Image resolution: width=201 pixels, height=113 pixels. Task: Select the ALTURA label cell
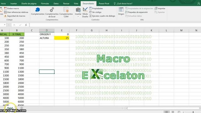coord(47,38)
